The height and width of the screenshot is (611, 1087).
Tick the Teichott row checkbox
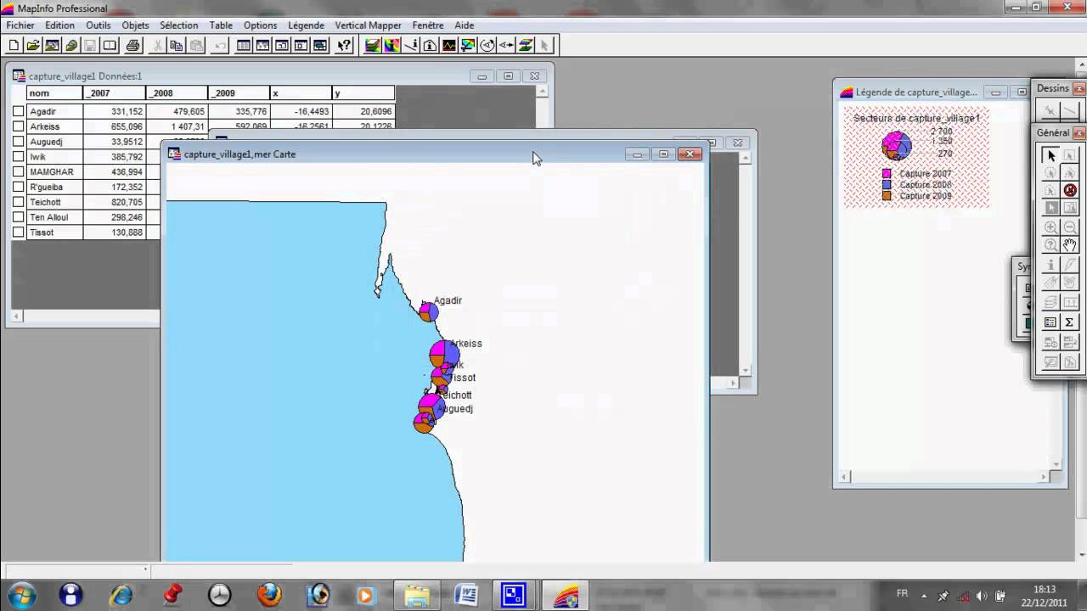(18, 202)
